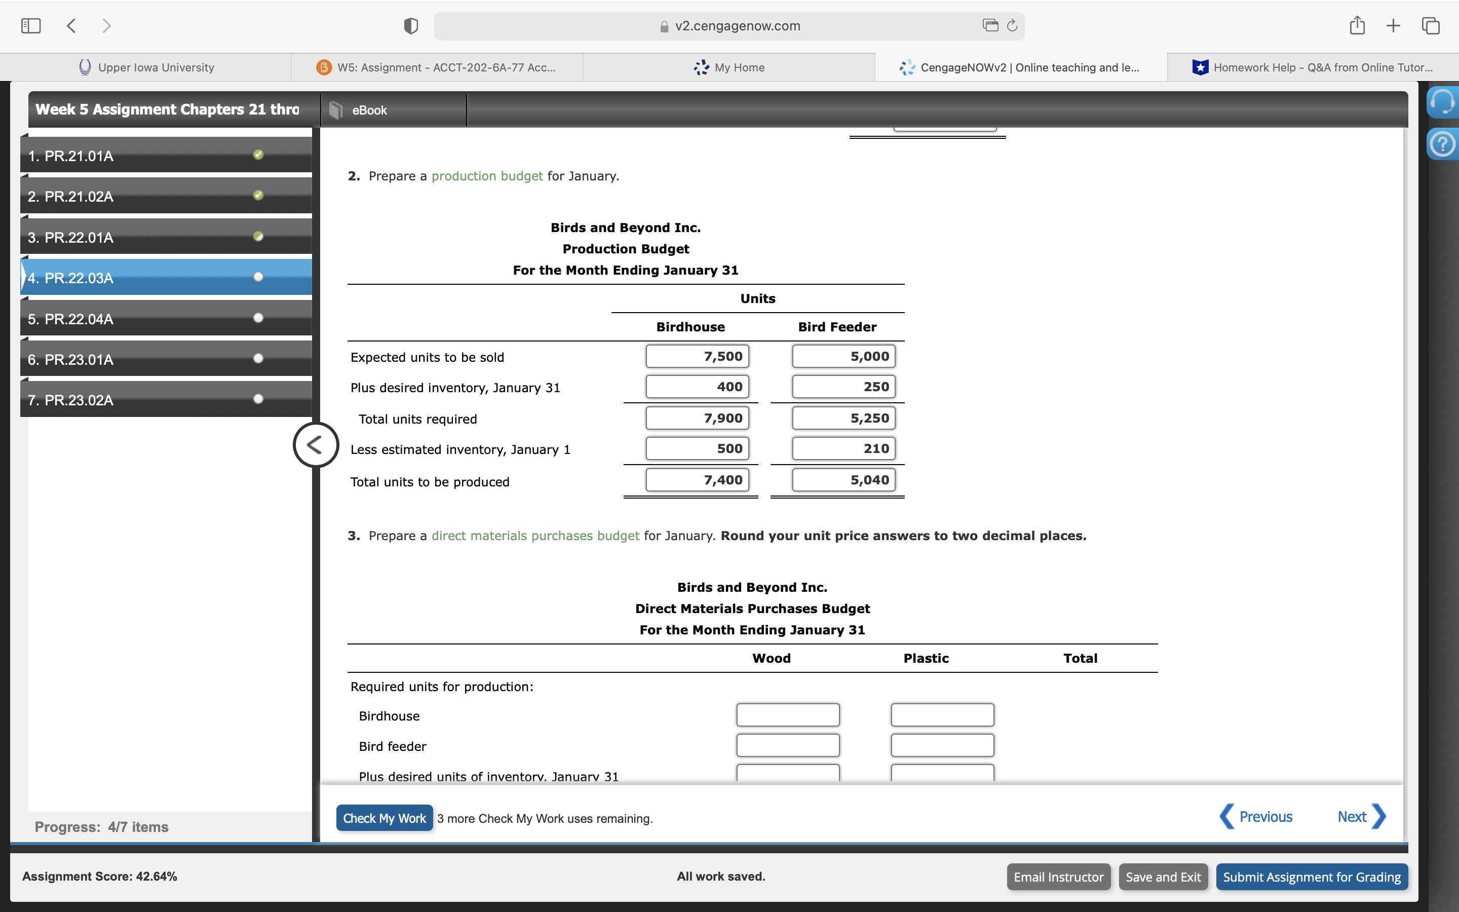The width and height of the screenshot is (1459, 912).
Task: Open a new tab with plus icon
Action: click(1393, 25)
